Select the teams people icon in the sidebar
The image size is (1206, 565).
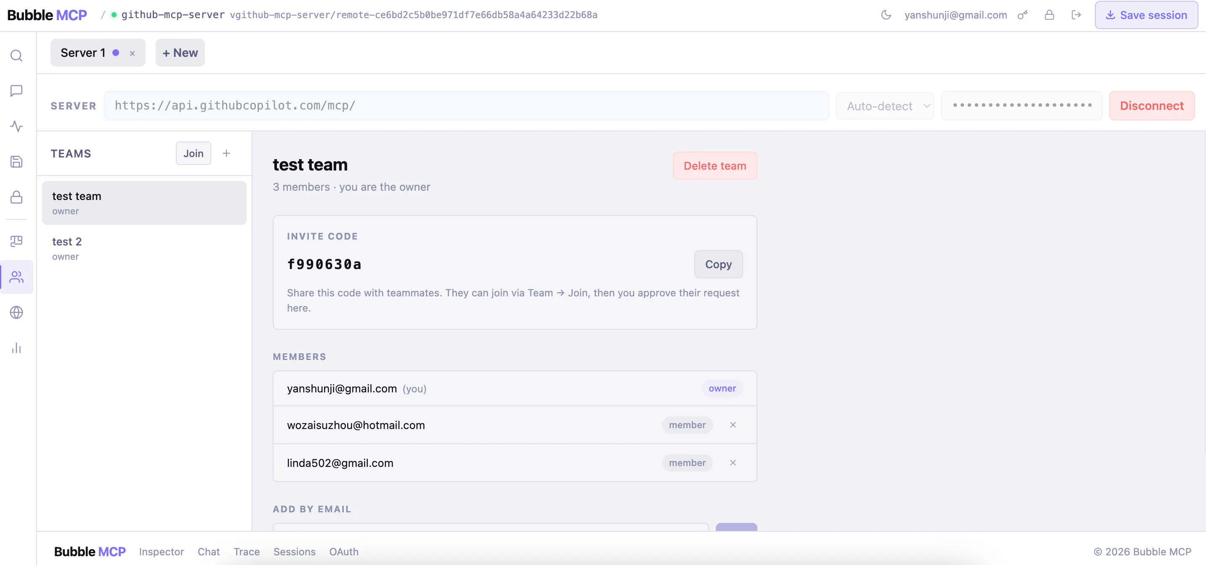tap(16, 277)
